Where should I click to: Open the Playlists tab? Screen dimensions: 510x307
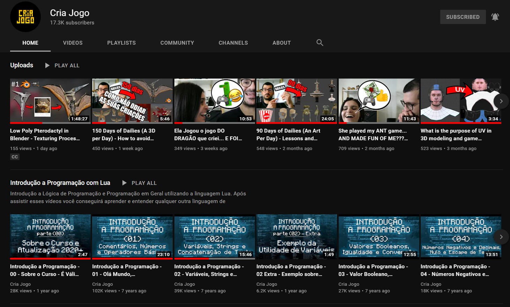click(121, 43)
